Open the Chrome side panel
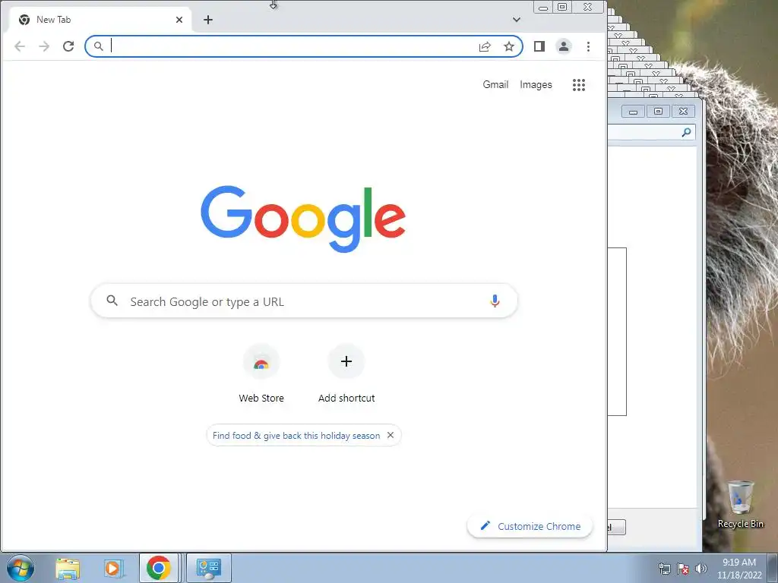 click(x=539, y=46)
